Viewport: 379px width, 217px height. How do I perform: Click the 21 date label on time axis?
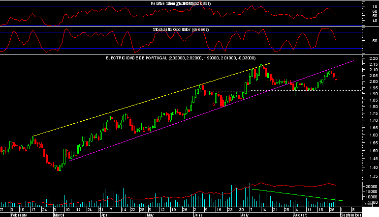click(x=275, y=210)
